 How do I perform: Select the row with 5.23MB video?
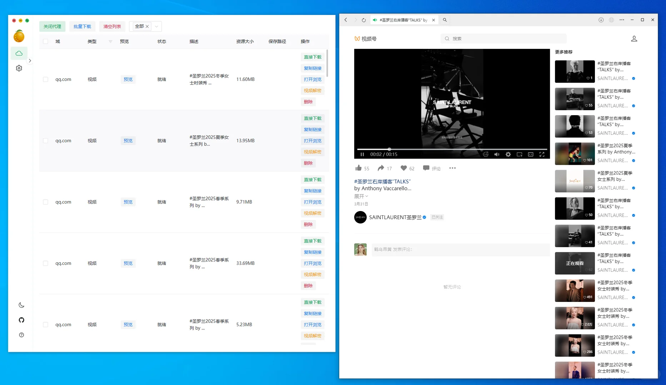(45, 324)
